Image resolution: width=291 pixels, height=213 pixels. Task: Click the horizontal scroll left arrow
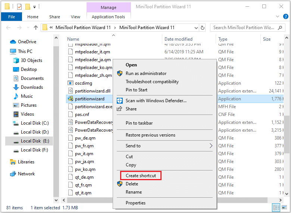[x=64, y=200]
